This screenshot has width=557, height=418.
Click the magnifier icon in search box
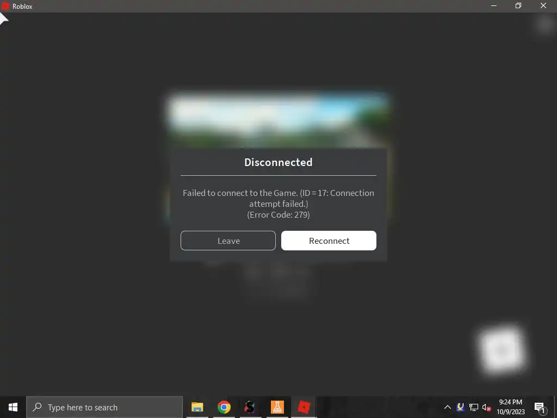(37, 407)
